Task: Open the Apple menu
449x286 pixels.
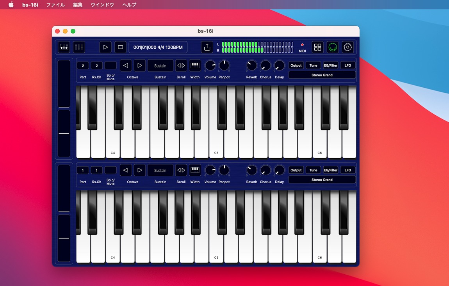Action: coord(11,5)
